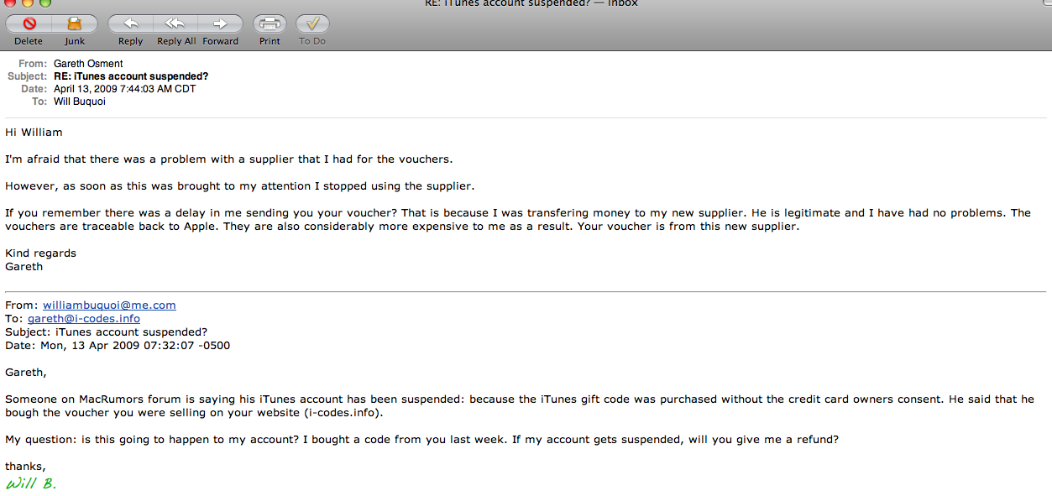1052x496 pixels.
Task: Open the williambuquoi@me.com email link
Action: [x=109, y=305]
